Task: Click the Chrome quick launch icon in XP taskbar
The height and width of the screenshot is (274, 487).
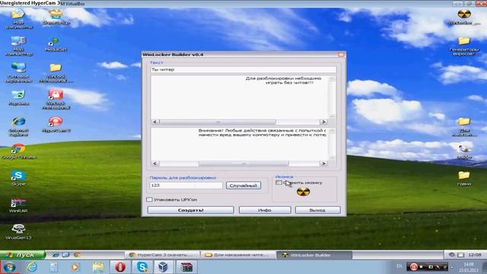Action: pos(77,255)
